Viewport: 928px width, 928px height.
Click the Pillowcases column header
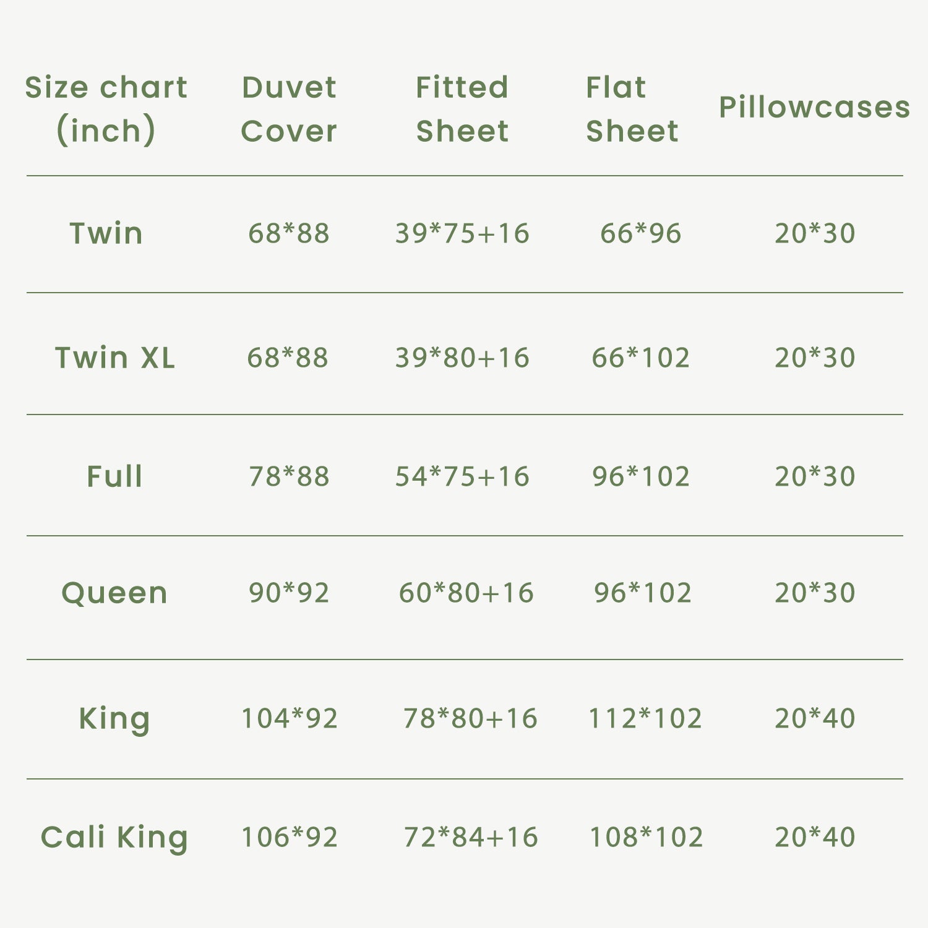pyautogui.click(x=814, y=107)
